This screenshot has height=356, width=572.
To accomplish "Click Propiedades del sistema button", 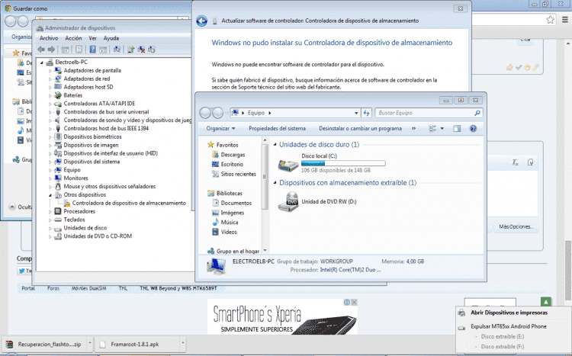I will [x=278, y=128].
